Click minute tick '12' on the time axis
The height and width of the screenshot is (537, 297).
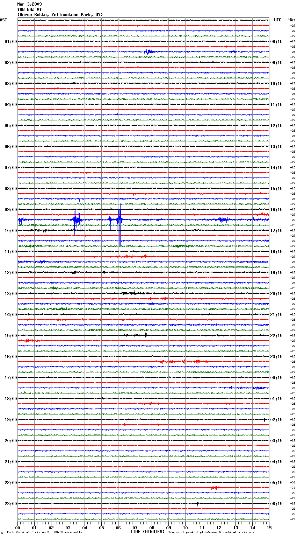pos(219,528)
